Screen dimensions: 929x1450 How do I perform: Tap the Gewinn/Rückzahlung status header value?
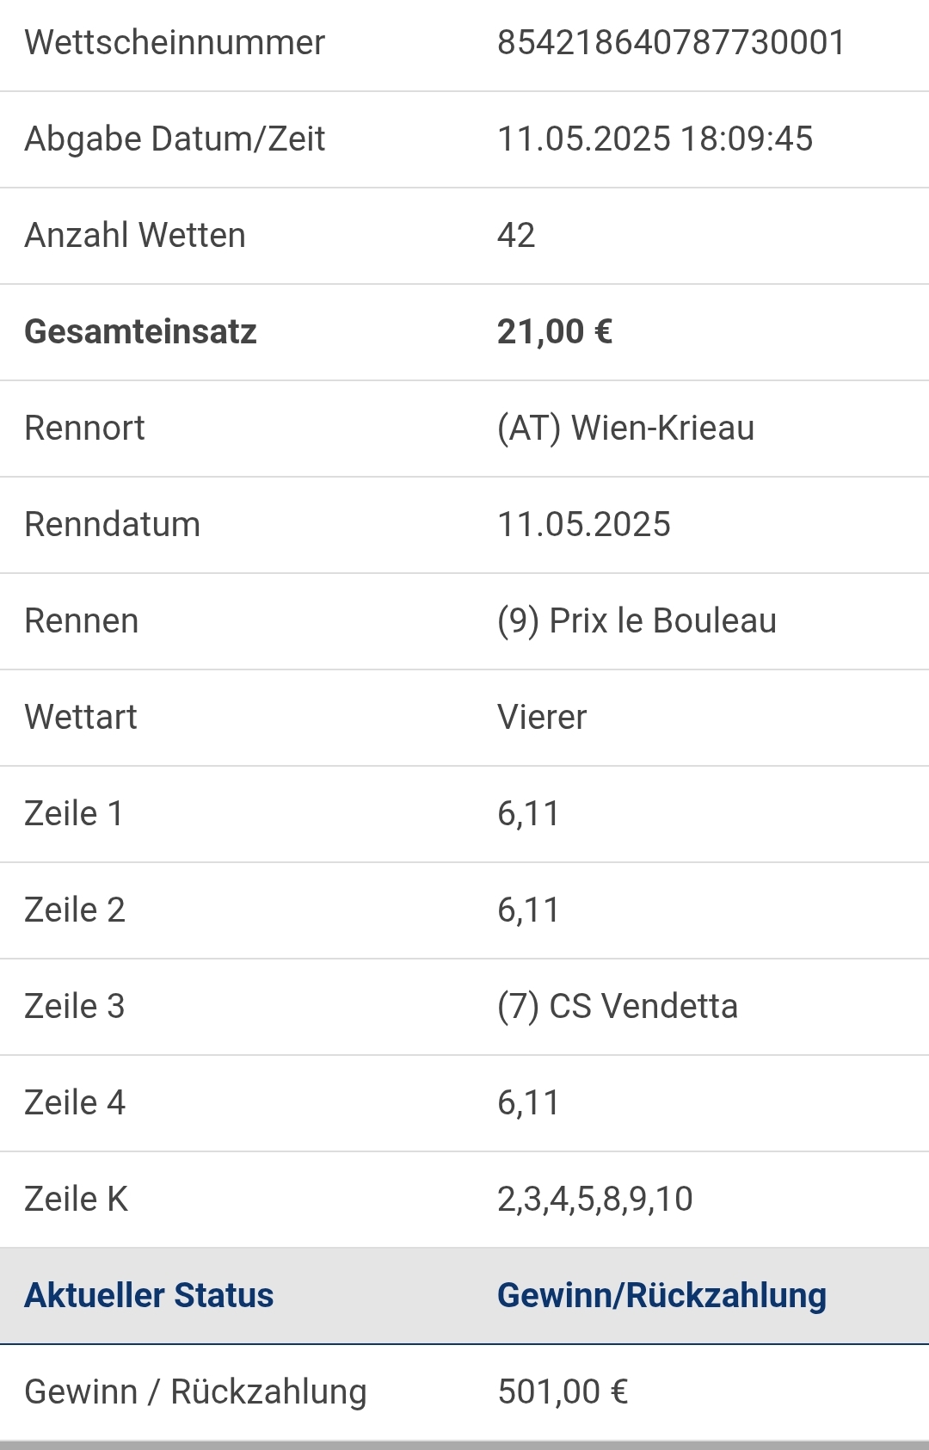click(661, 1295)
